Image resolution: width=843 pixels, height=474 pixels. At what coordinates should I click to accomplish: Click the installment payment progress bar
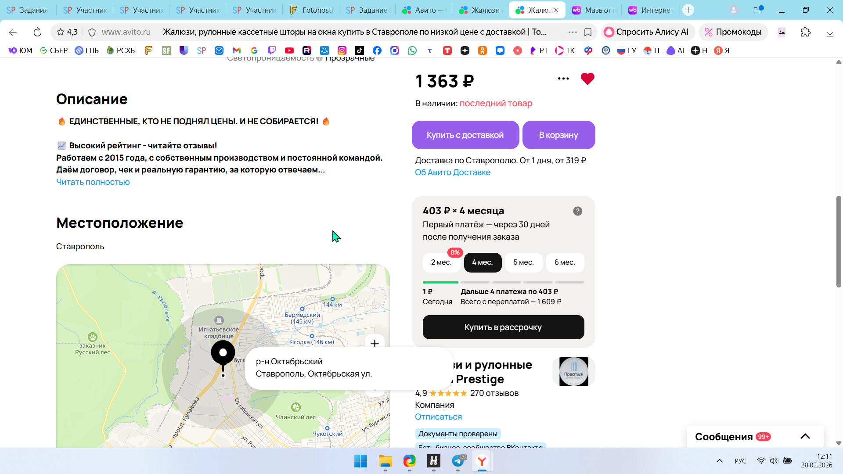click(503, 282)
